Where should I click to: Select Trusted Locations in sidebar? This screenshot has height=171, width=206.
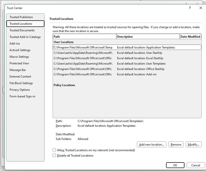click(25, 24)
